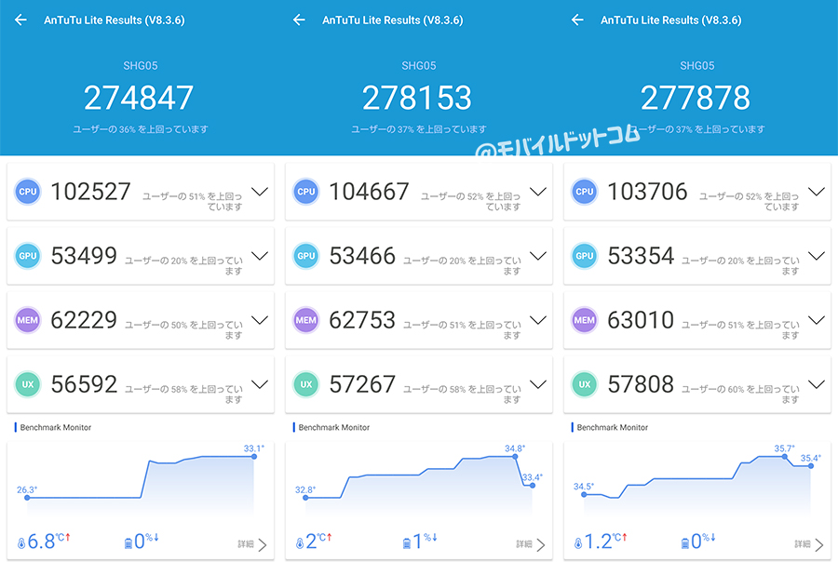Tap thermometer icon next to 1.2°C
Viewport: 838px width, 562px height.
click(577, 543)
